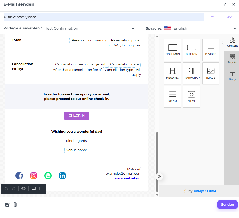Open the Blocks tab
Screen dimensions: 239x218
point(232,59)
